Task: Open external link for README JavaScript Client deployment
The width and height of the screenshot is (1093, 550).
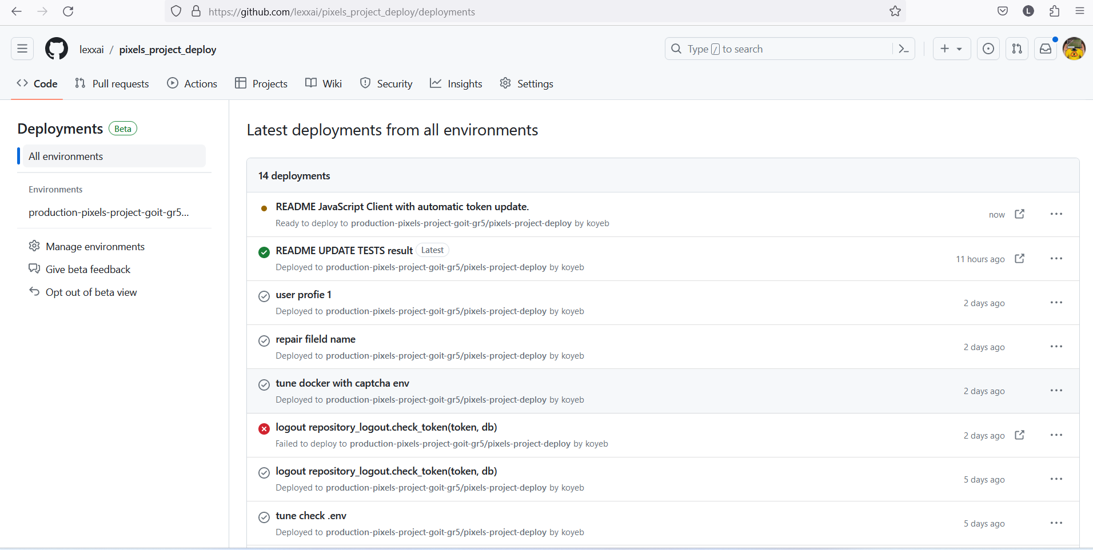Action: point(1020,214)
